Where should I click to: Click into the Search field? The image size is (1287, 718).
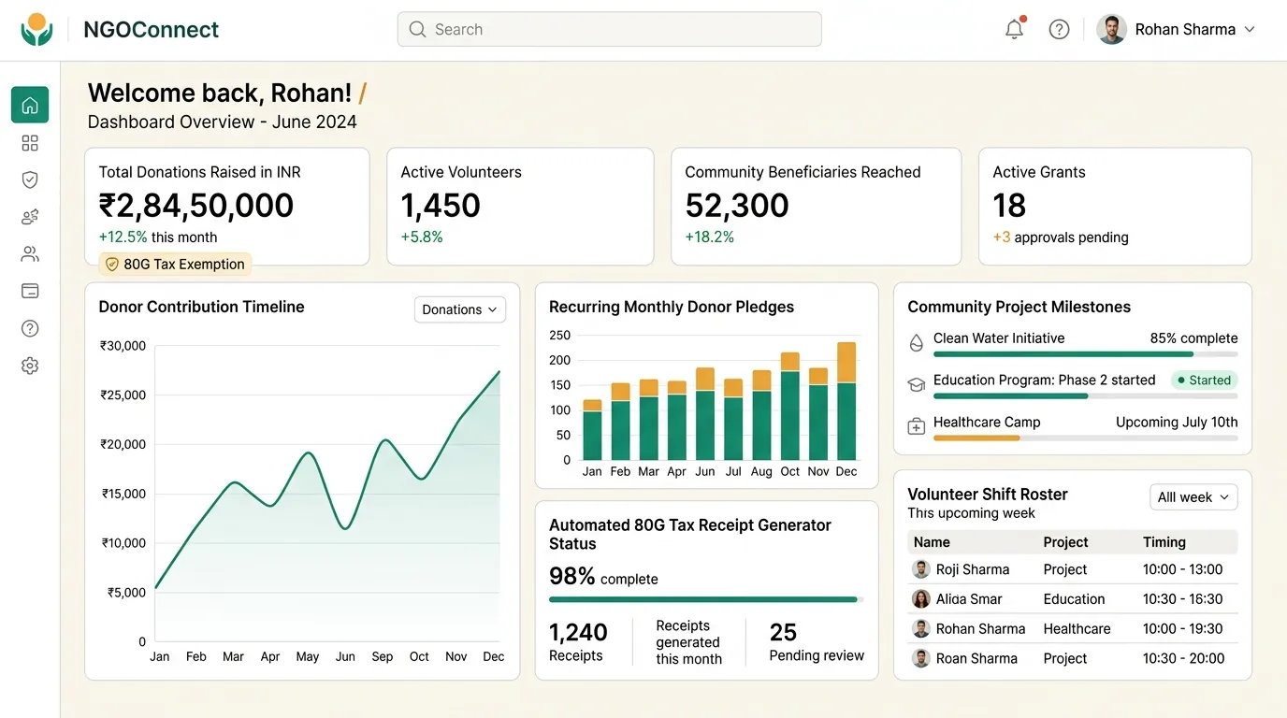pyautogui.click(x=609, y=29)
